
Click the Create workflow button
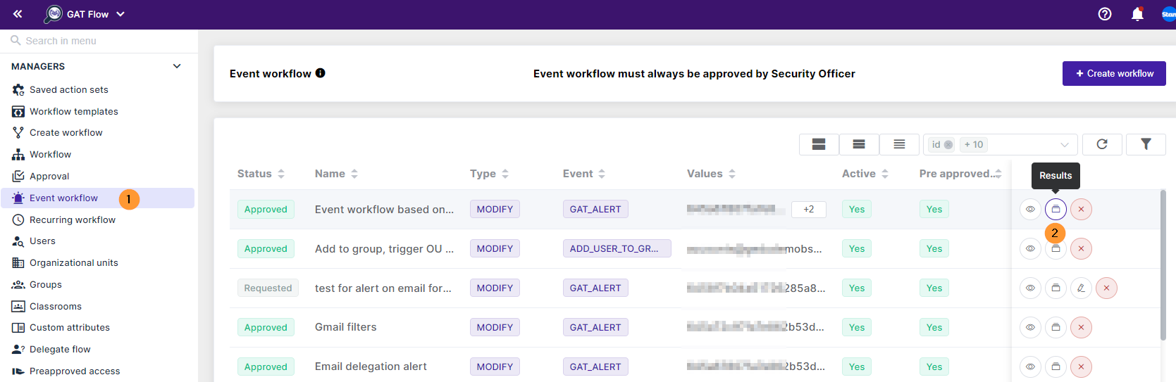(x=1114, y=73)
